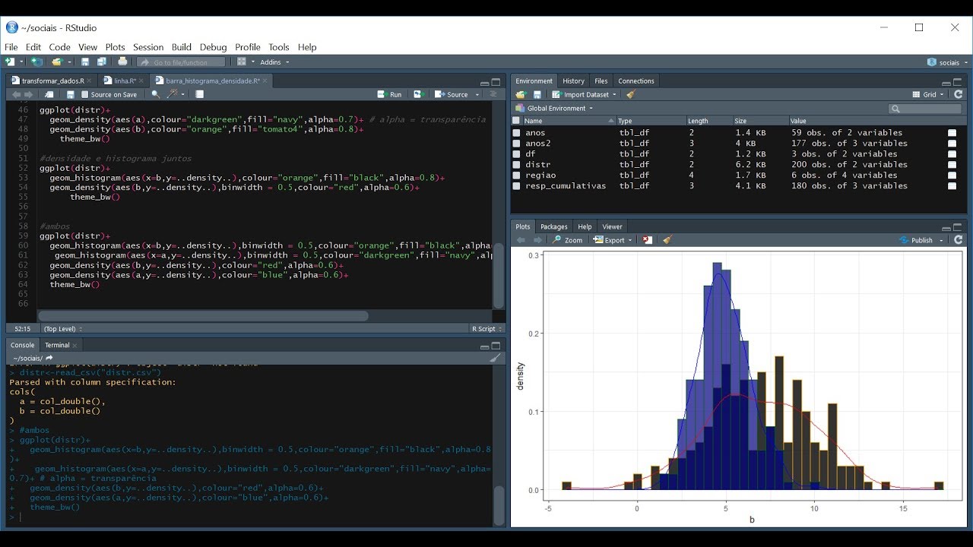Switch to the History tab
This screenshot has height=547, width=973.
point(573,81)
